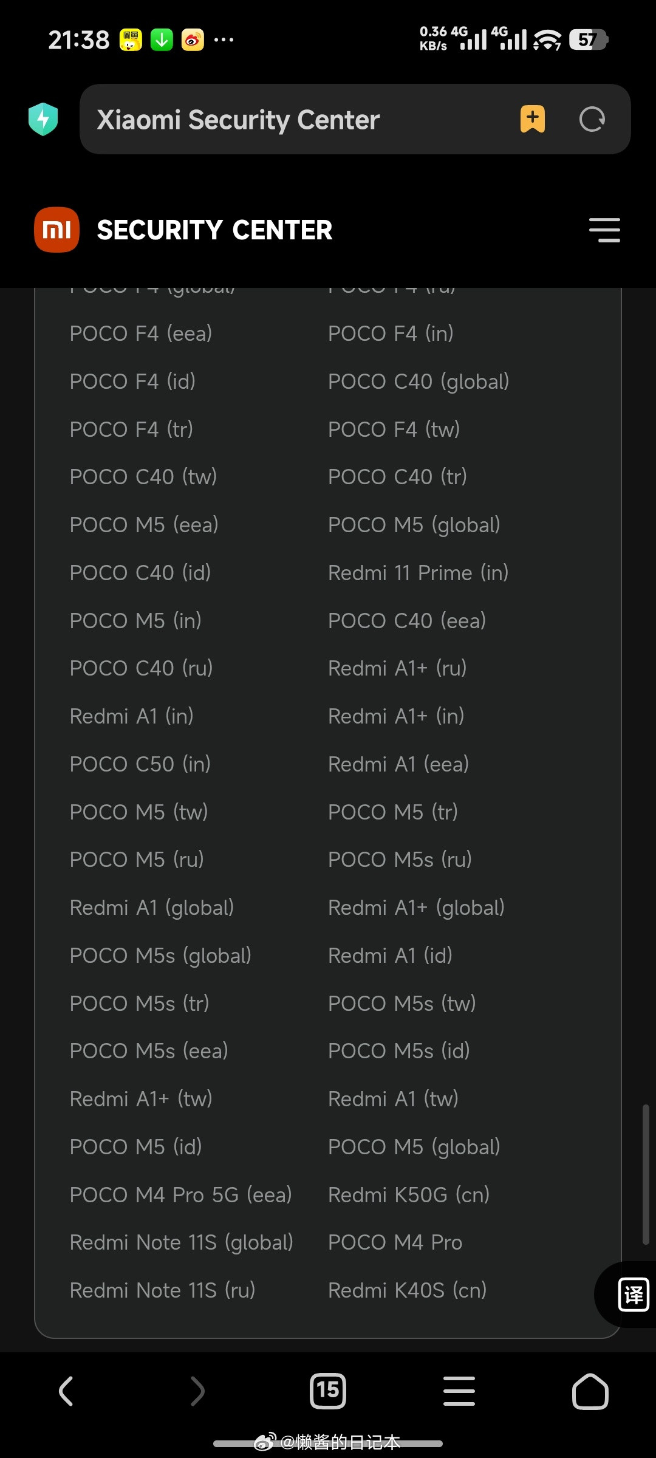Open the hamburger menu in Security Center header
This screenshot has height=1458, width=656.
pos(604,230)
